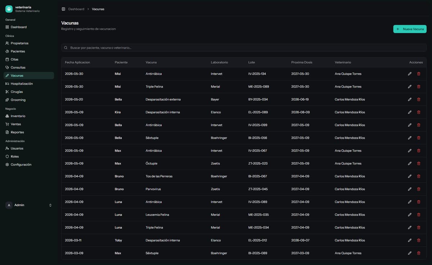Edit Max's Óctuple vaccine record

pos(410,163)
